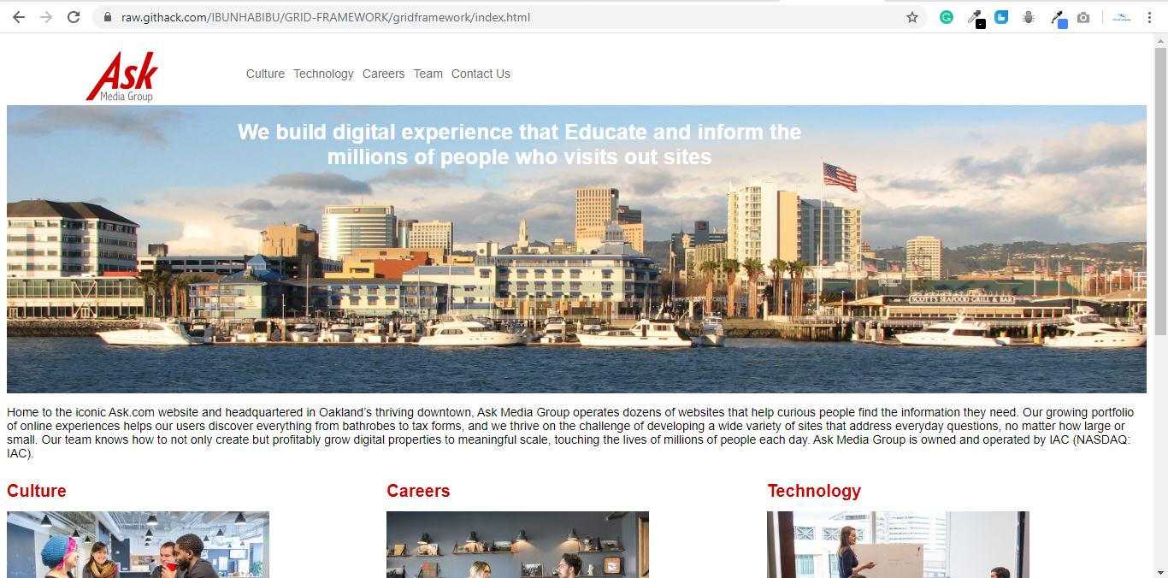Click the red Technology section heading
Viewport: 1168px width, 578px height.
[x=814, y=491]
